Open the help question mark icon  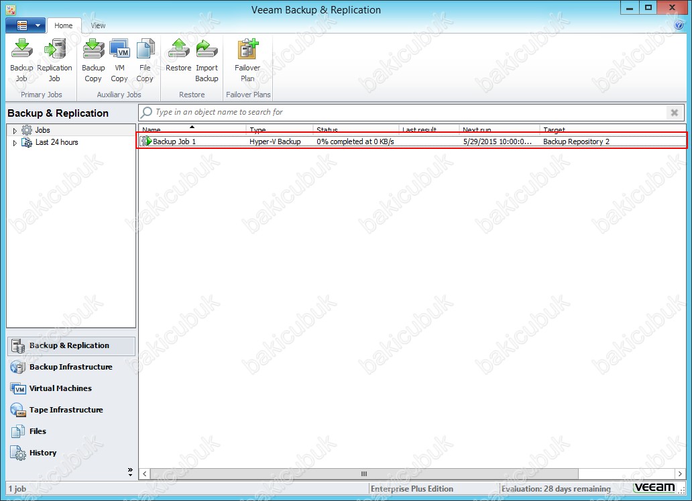679,25
